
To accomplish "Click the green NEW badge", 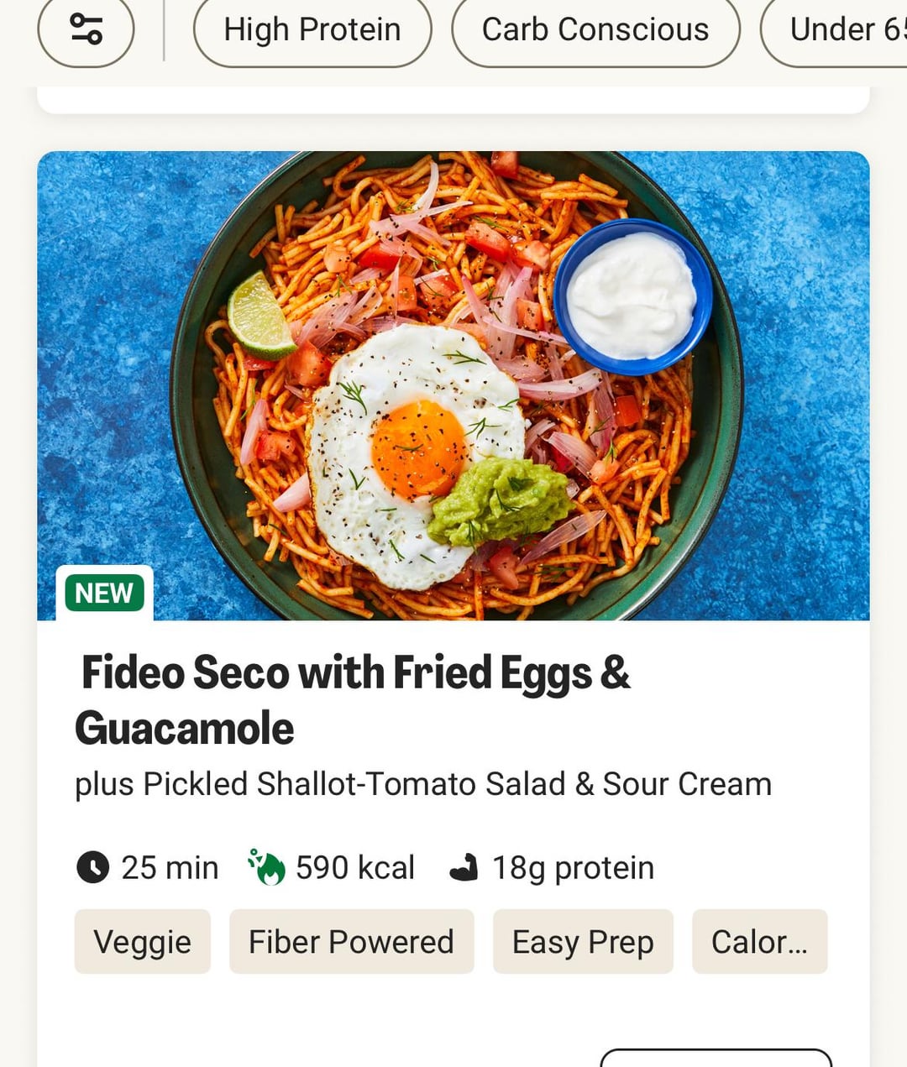I will [104, 593].
